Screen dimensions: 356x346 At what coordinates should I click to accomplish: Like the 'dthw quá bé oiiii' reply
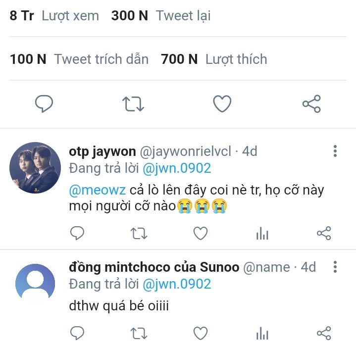click(x=200, y=333)
